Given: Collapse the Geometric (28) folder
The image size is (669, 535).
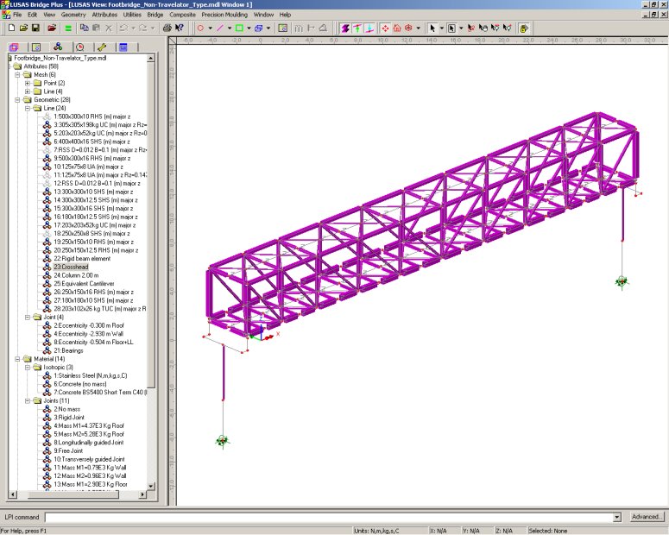Looking at the screenshot, I should pos(17,100).
